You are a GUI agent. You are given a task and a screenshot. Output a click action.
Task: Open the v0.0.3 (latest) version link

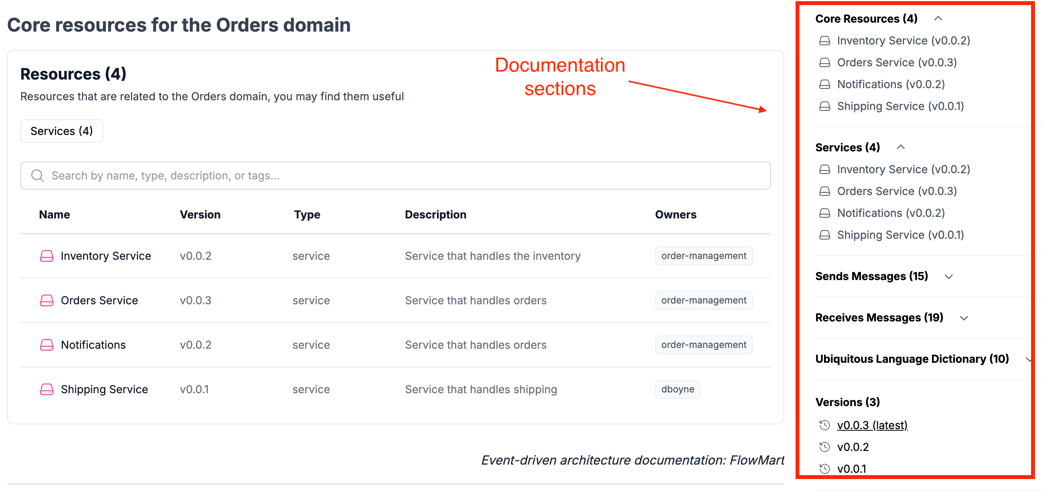872,425
